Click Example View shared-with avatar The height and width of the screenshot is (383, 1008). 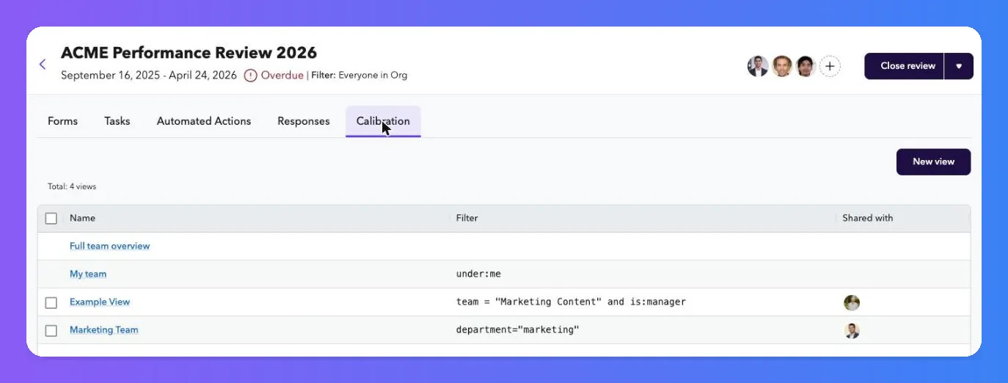tap(852, 302)
